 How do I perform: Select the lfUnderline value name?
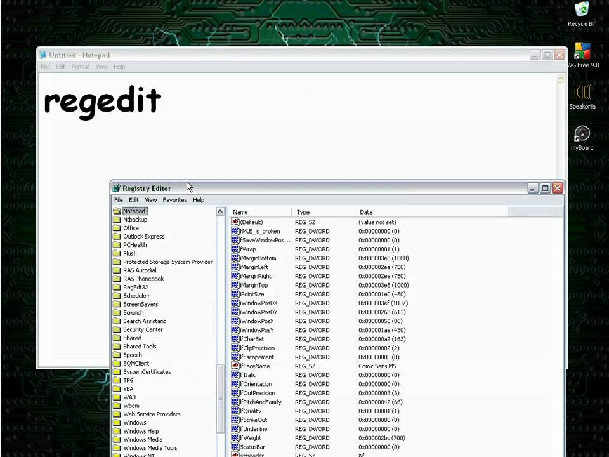254,429
